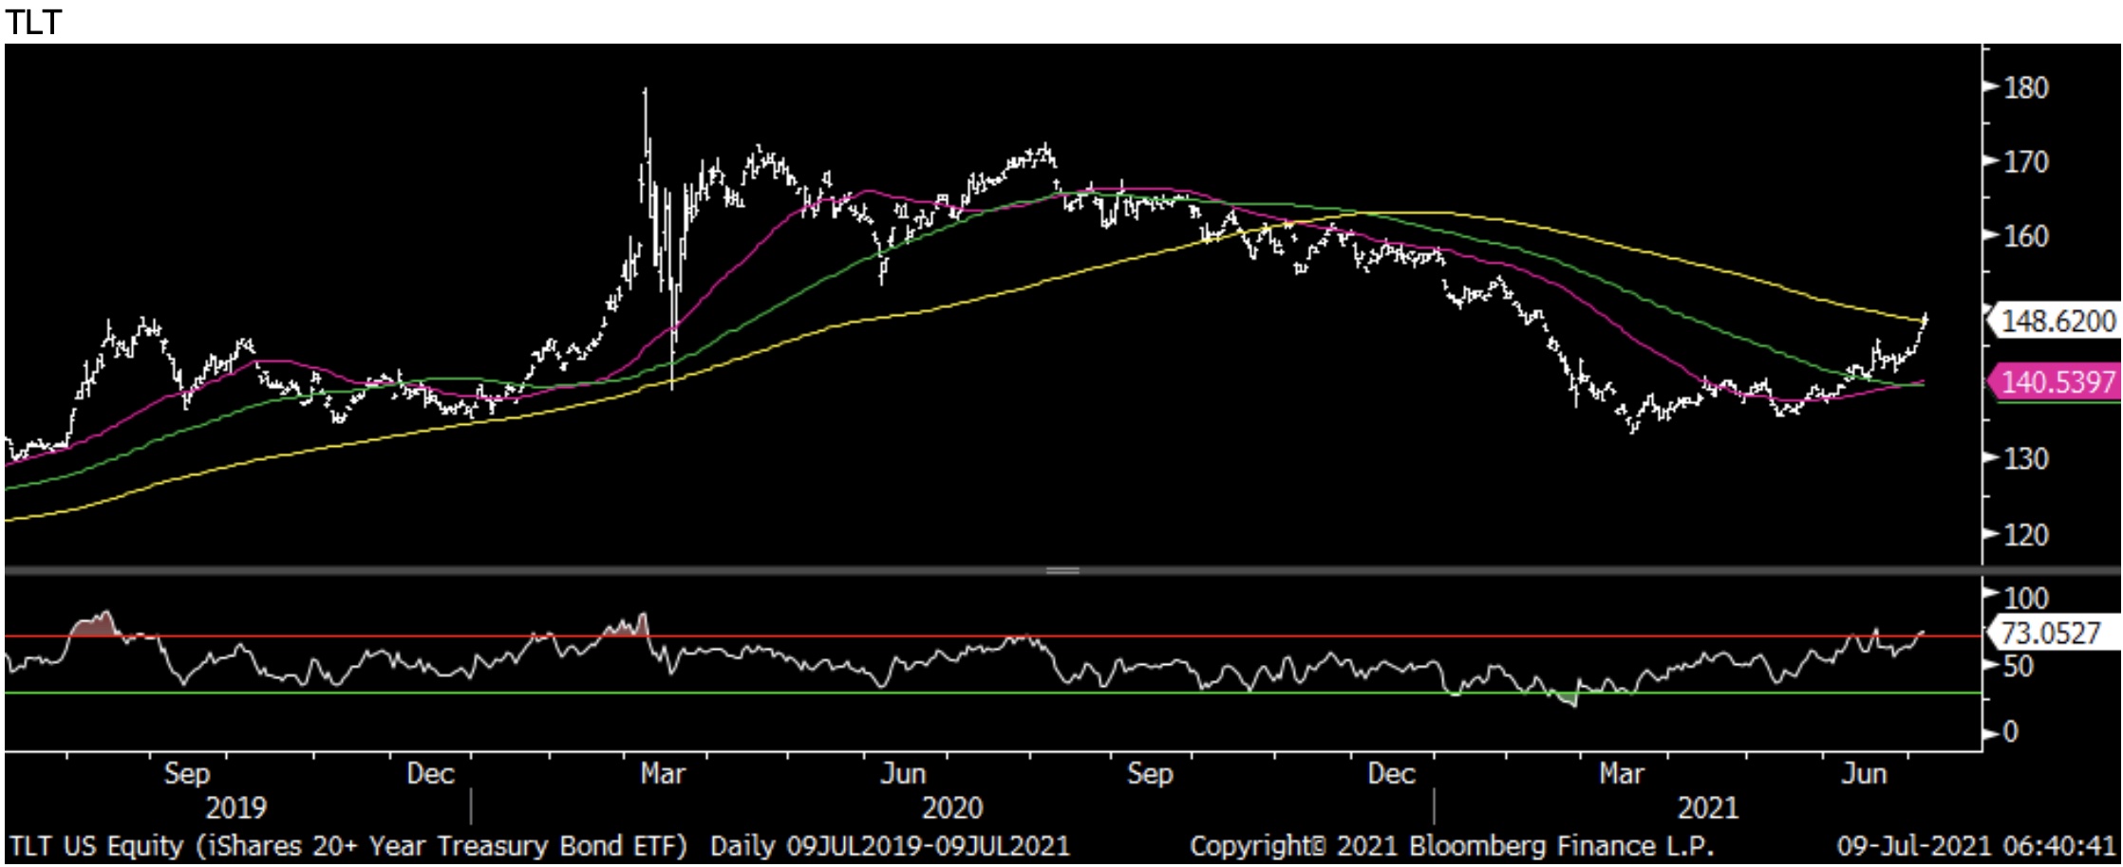Image resolution: width=2123 pixels, height=867 pixels.
Task: Select the 2020 year label on the time axis
Action: coord(952,808)
